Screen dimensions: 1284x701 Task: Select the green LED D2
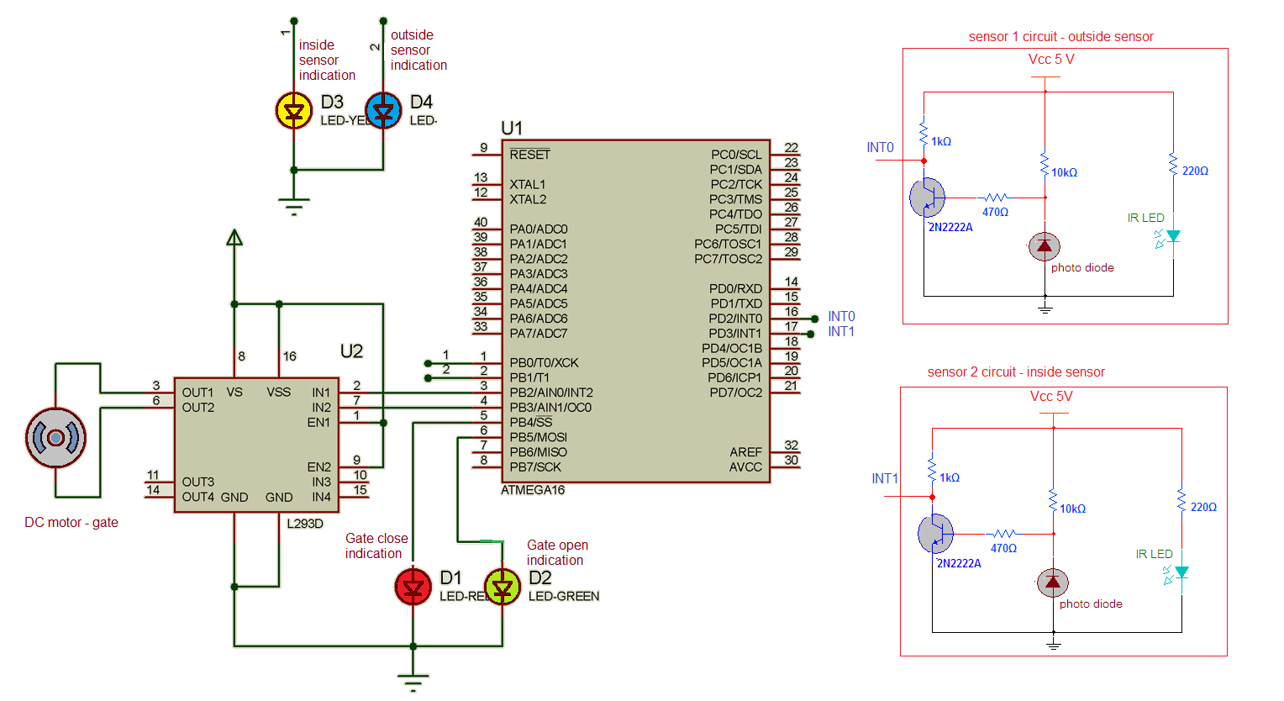click(501, 588)
